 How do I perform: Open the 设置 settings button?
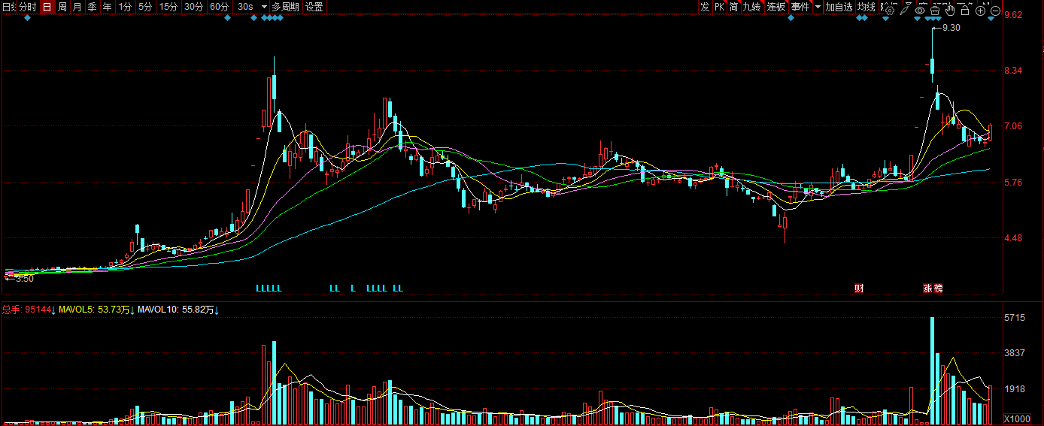314,7
